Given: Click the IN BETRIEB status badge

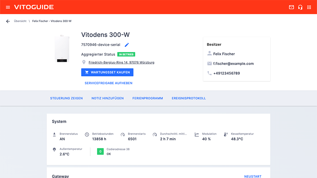Looking at the screenshot, I should tap(126, 55).
